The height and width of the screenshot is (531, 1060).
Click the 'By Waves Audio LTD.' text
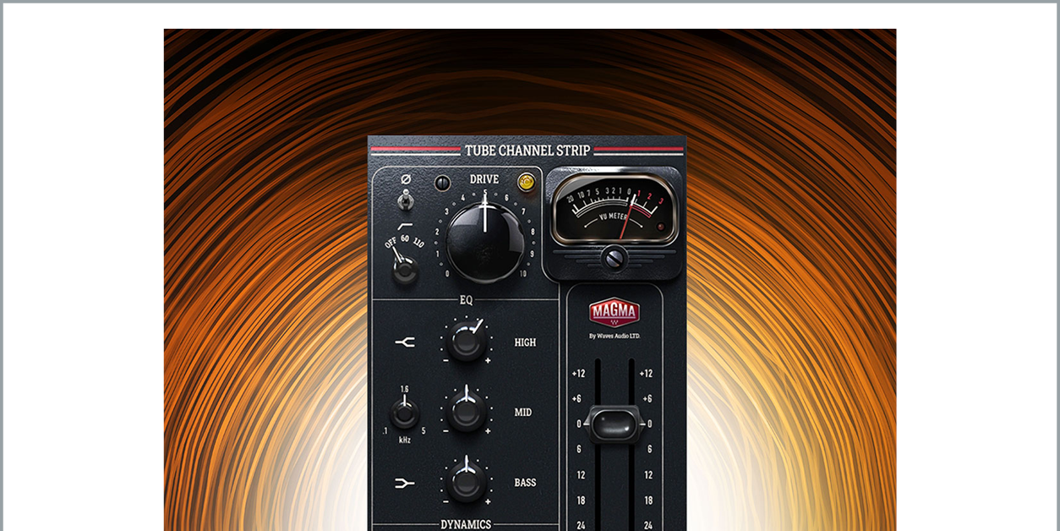click(x=614, y=336)
